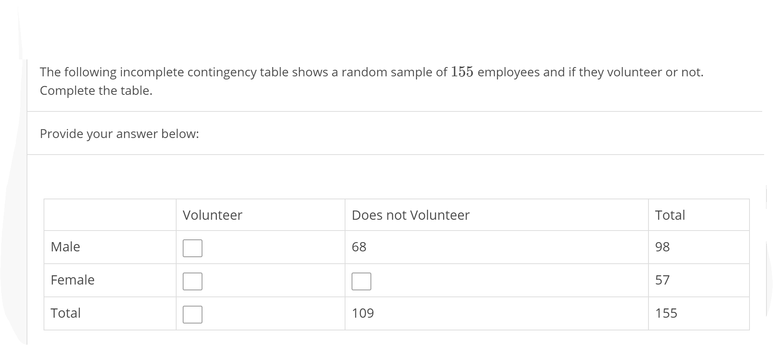Click the cell displaying 155
Screen dimensions: 773x352
[667, 313]
